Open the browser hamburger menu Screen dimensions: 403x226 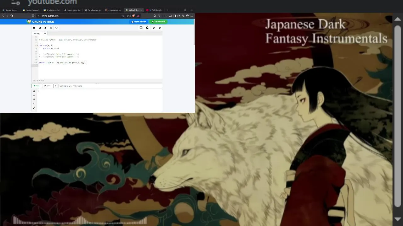pyautogui.click(x=192, y=16)
